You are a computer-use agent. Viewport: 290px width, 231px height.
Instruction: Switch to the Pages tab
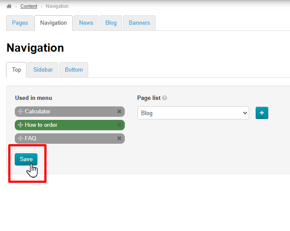[x=20, y=23]
